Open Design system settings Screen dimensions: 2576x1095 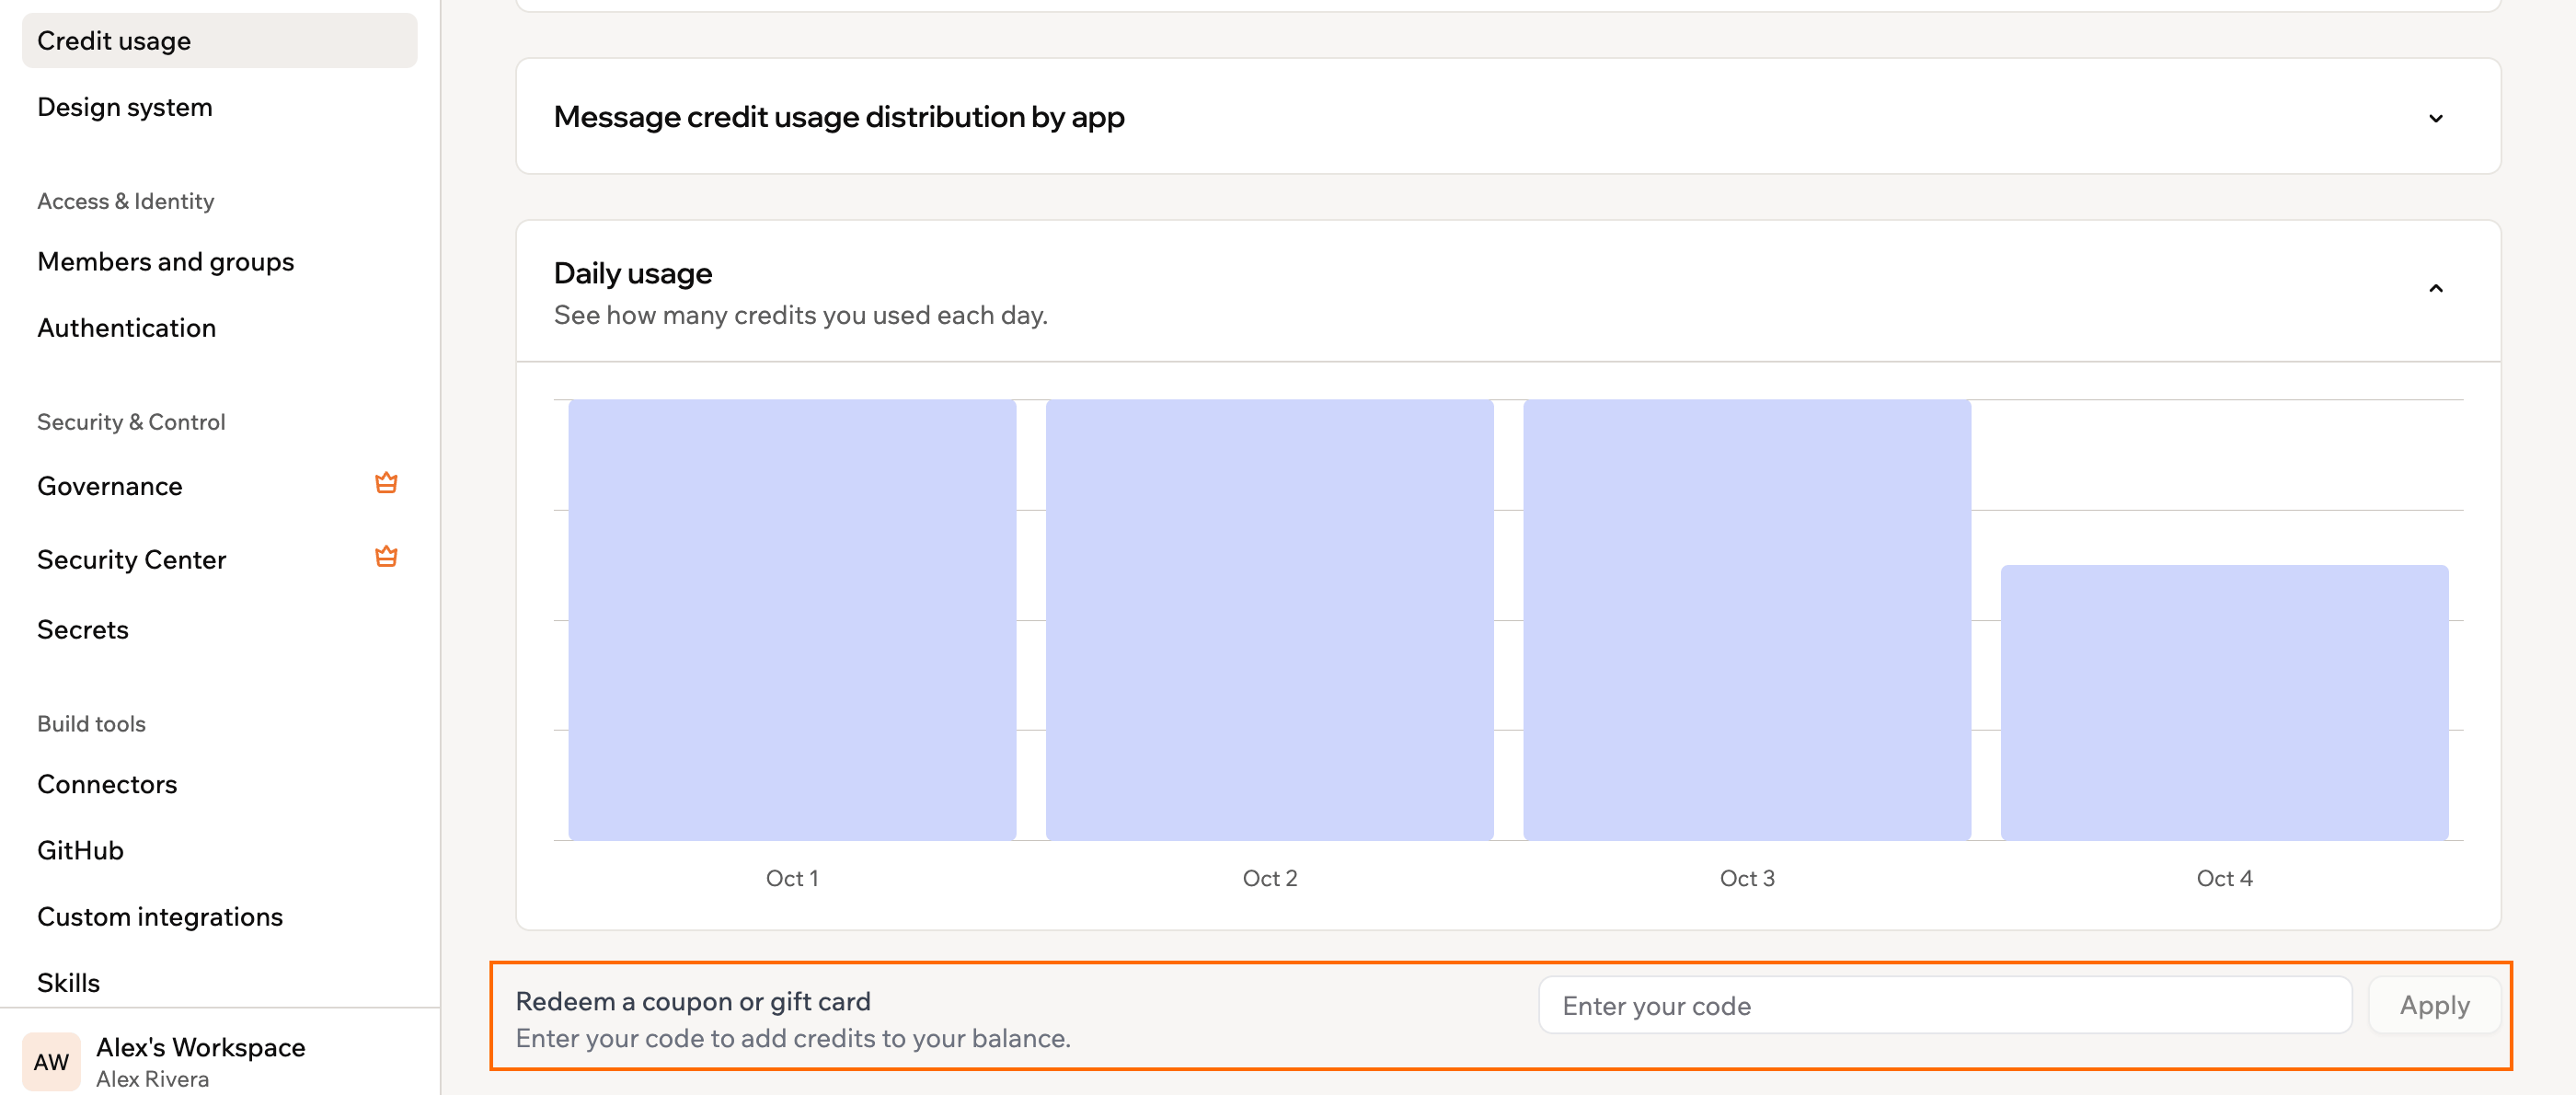(x=125, y=107)
